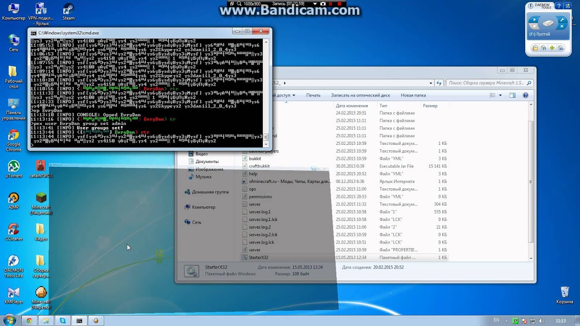Click the Explorer refresh address button

tap(439, 83)
